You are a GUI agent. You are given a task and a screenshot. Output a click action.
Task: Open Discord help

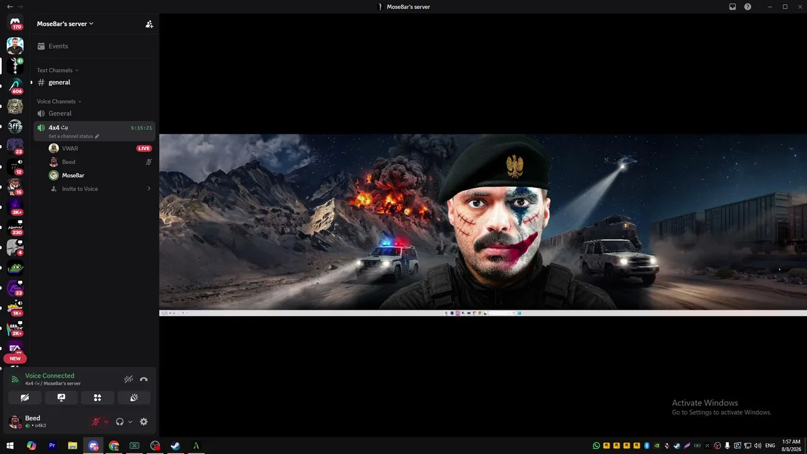coord(748,6)
